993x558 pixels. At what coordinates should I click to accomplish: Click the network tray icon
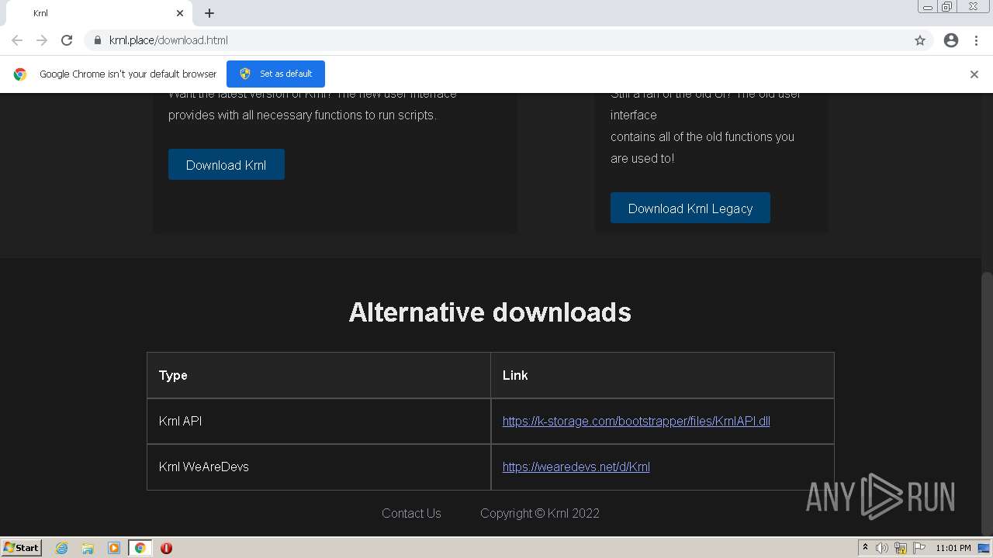901,548
